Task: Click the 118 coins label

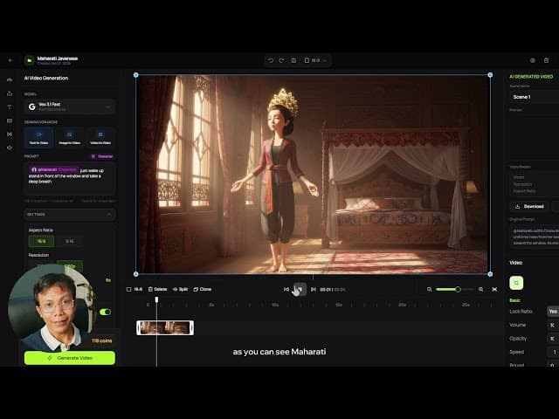Action: [101, 341]
